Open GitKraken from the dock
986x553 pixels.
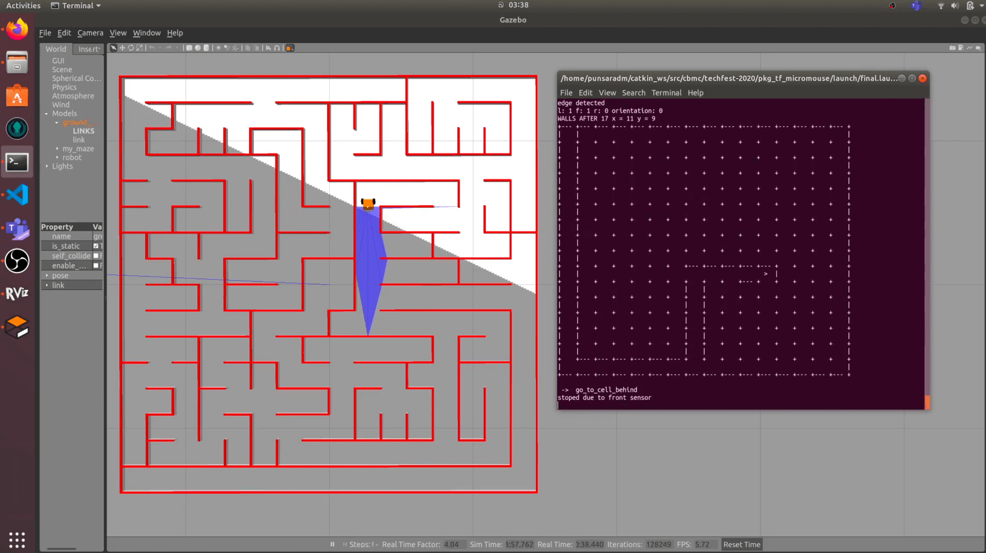point(17,128)
